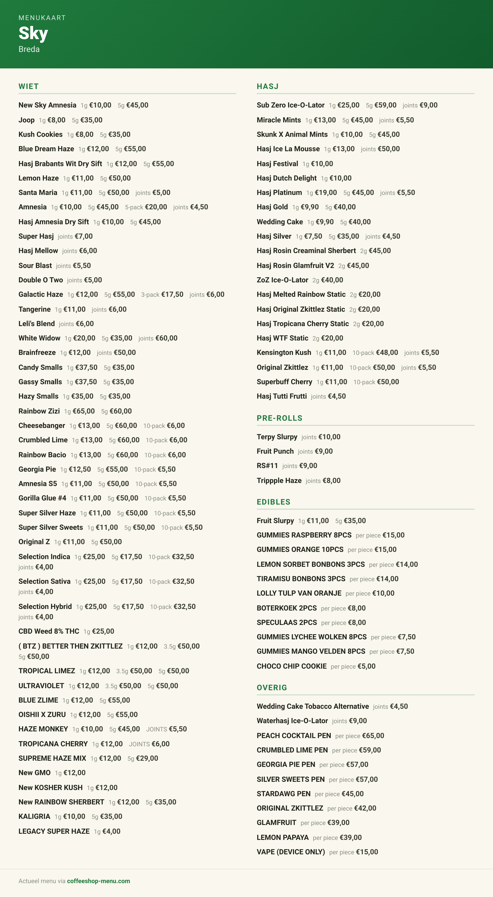The width and height of the screenshot is (493, 897).
Task: Click the Sky title heading
Action: point(33,33)
